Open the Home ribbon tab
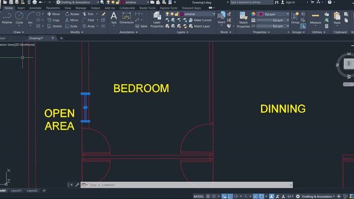 [9, 8]
